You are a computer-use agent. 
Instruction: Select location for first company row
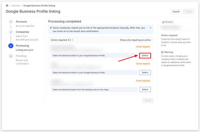click(x=145, y=56)
